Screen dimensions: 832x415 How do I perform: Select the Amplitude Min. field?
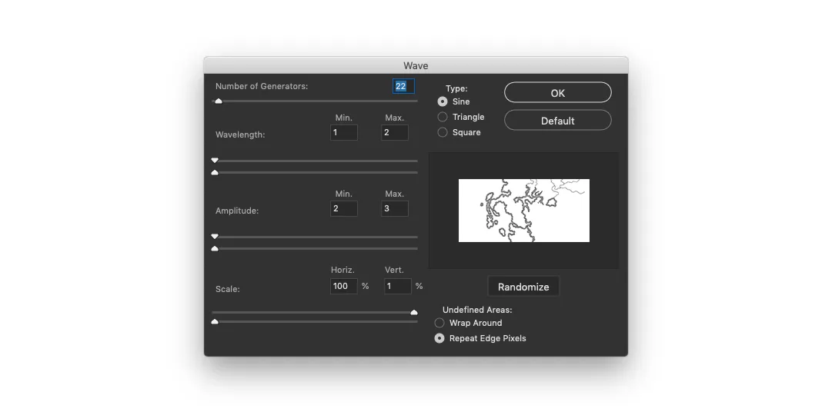tap(343, 209)
